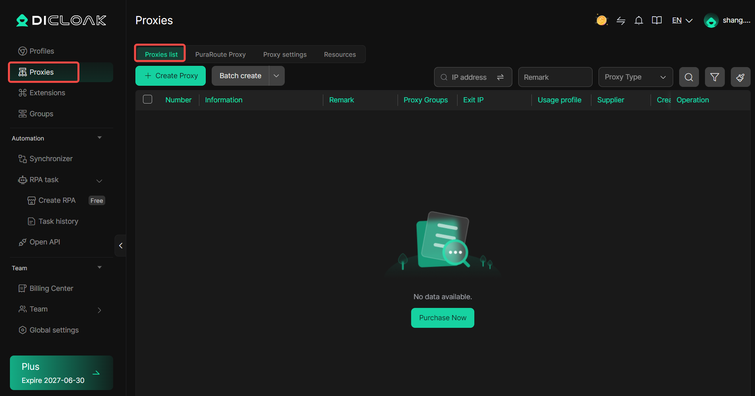The width and height of the screenshot is (755, 396).
Task: Click the Supplier column header
Action: (x=610, y=100)
